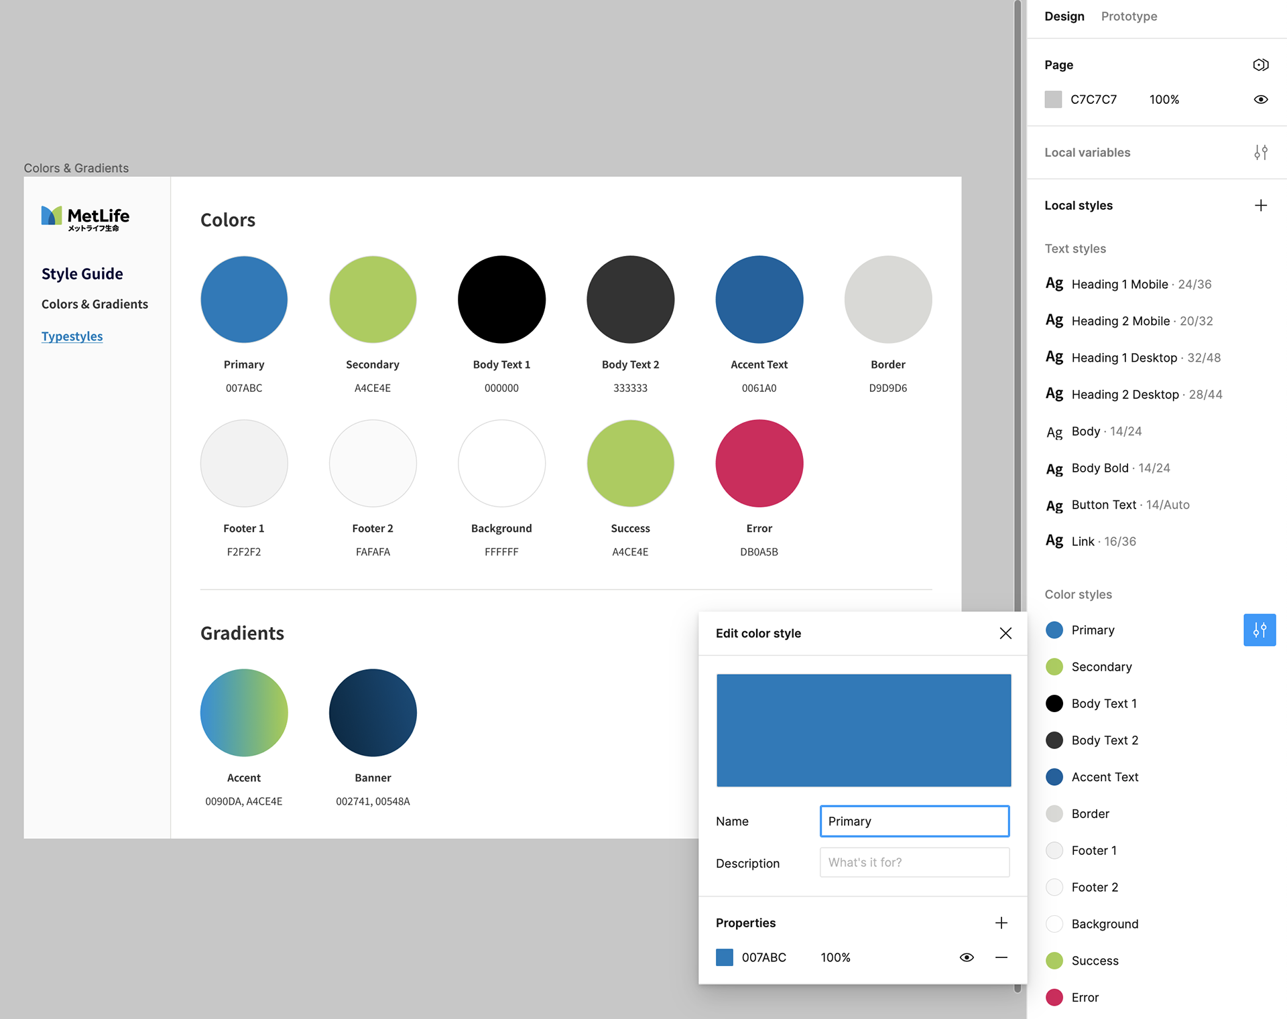Select the Design tab
Viewport: 1287px width, 1019px height.
pyautogui.click(x=1064, y=16)
